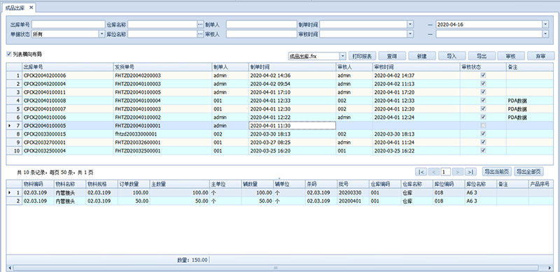Open 仓库名称 lookup ellipsis button
This screenshot has height=272, width=560.
[200, 24]
